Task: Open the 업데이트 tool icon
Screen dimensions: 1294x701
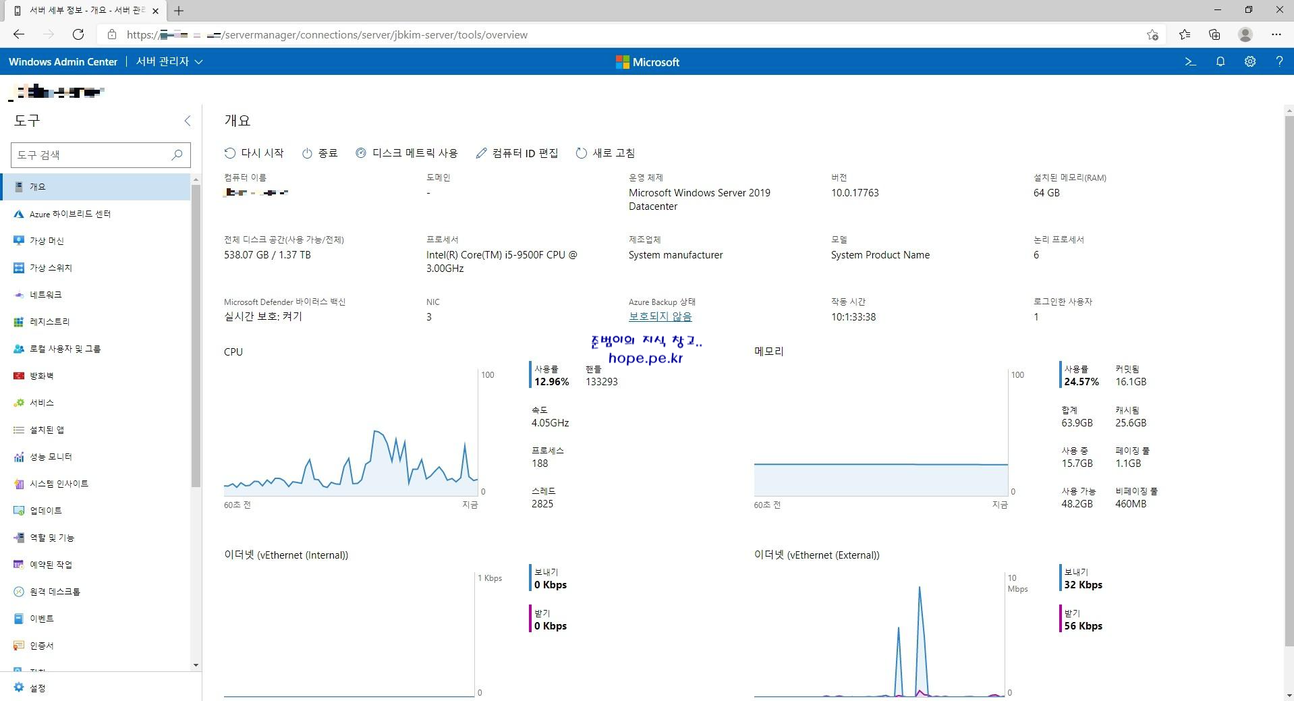Action: coord(19,511)
